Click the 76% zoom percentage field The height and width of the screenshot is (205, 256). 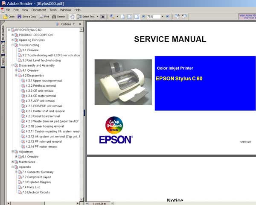[x=154, y=17]
